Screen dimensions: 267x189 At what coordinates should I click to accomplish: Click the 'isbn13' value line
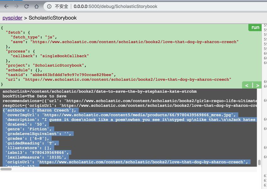coord(37,153)
